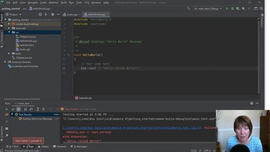
Task: Toggle show passed tests checkmark
Action: pos(13,109)
